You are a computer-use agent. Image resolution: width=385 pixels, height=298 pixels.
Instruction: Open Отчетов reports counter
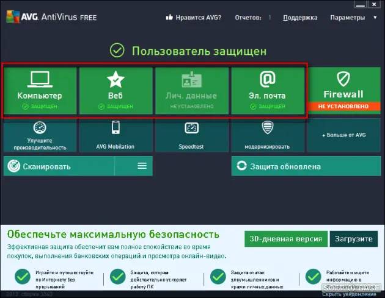(248, 18)
